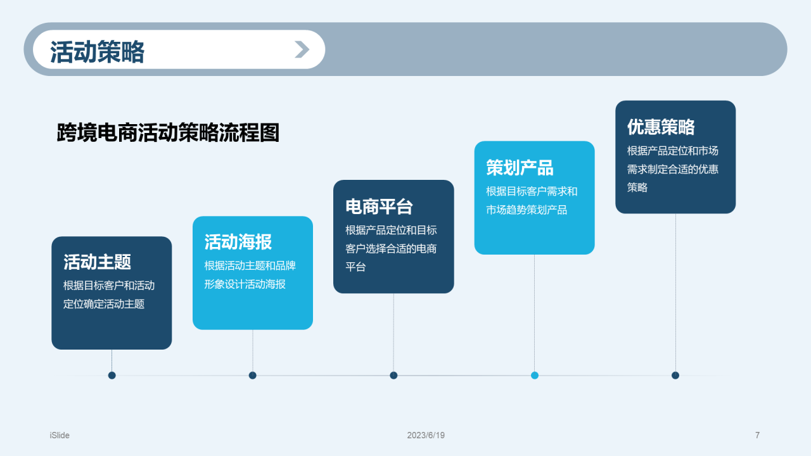Click the light blue timeline dot under 策划产品
The width and height of the screenshot is (811, 456).
pyautogui.click(x=535, y=376)
